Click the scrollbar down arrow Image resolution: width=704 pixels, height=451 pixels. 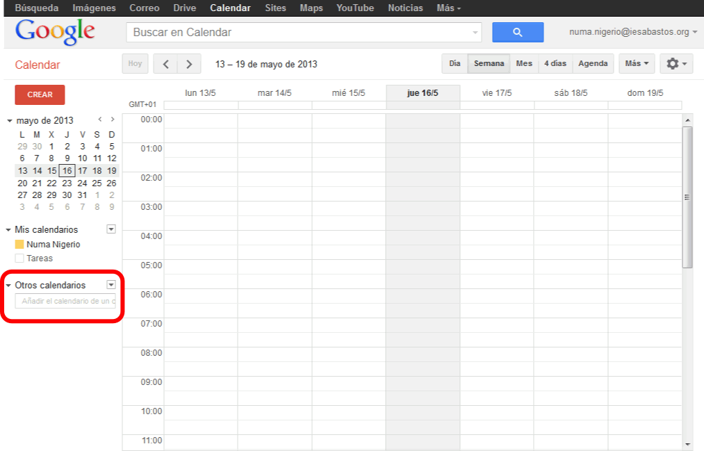[687, 444]
